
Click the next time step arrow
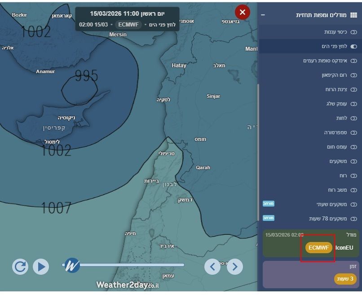[x=234, y=267]
